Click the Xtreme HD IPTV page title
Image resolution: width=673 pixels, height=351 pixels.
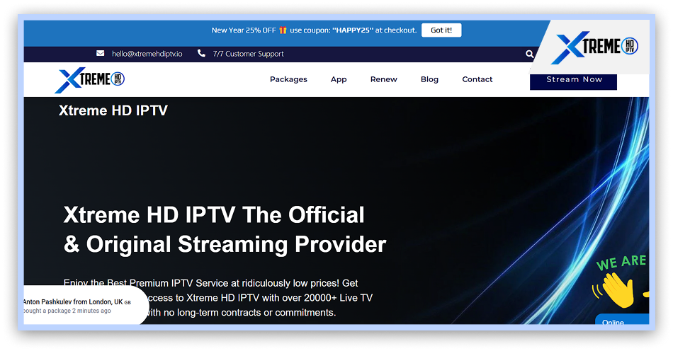coord(113,110)
